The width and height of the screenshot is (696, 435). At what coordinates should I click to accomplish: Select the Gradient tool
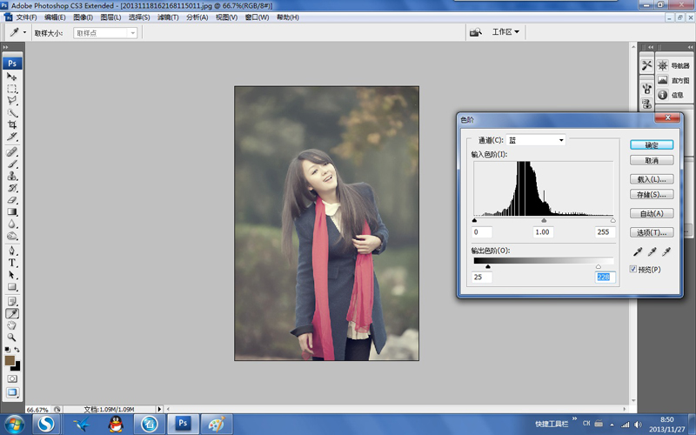(x=11, y=211)
